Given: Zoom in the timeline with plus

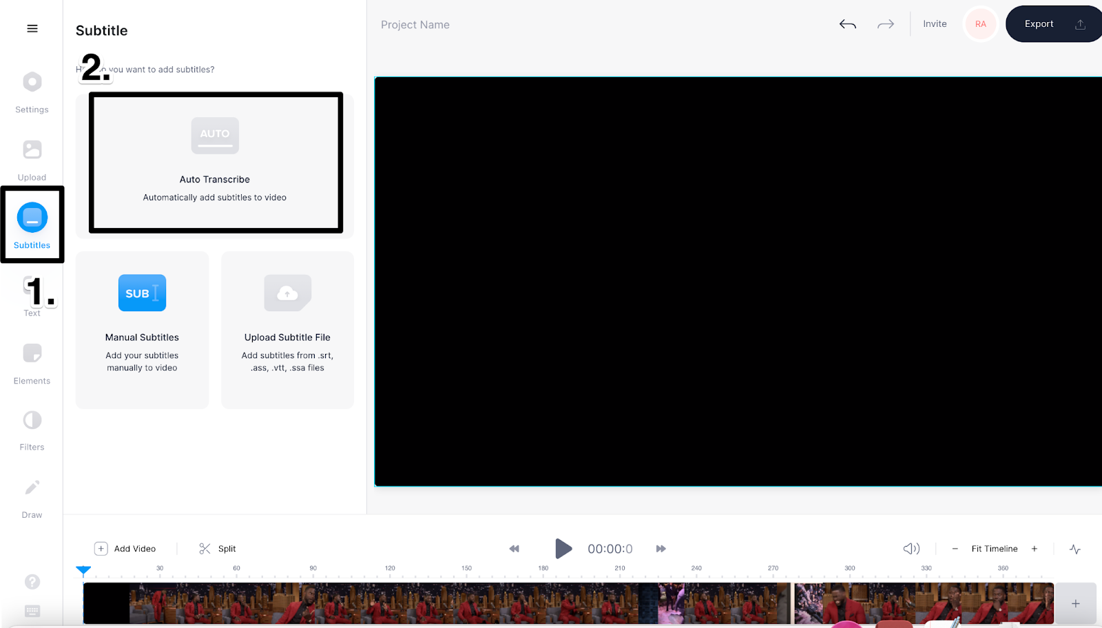Looking at the screenshot, I should click(x=1035, y=549).
